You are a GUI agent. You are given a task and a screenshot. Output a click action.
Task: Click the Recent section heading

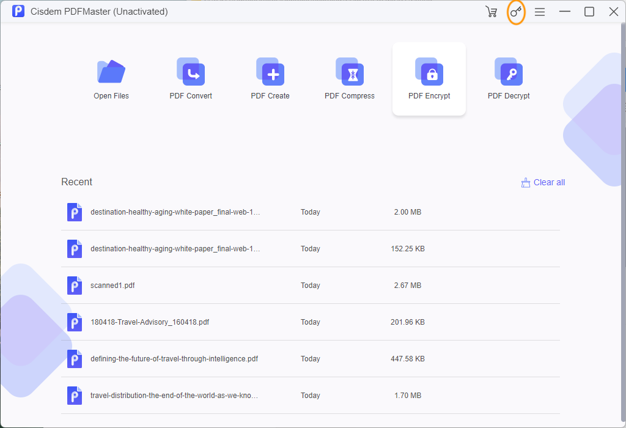(x=76, y=182)
